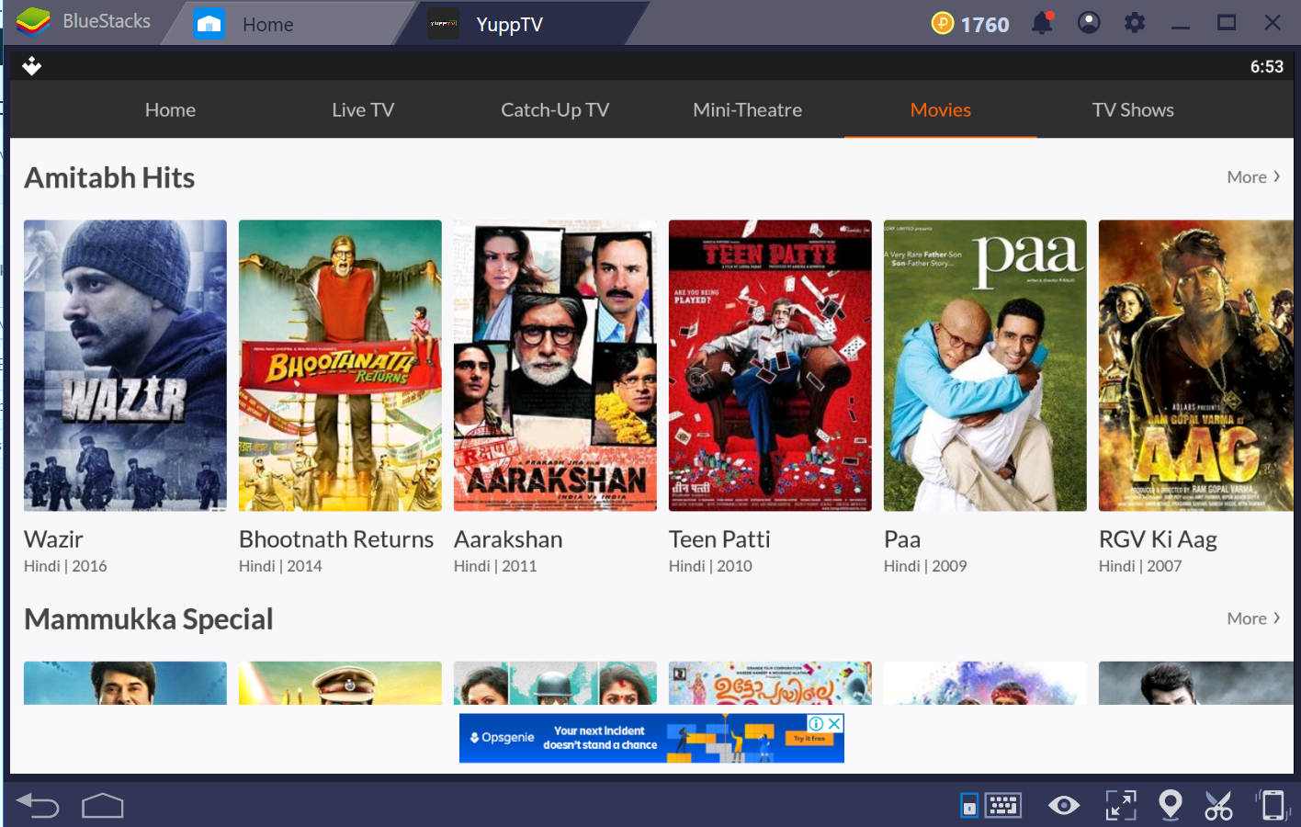1301x827 pixels.
Task: Open the Mini-Theatre section
Action: point(747,109)
